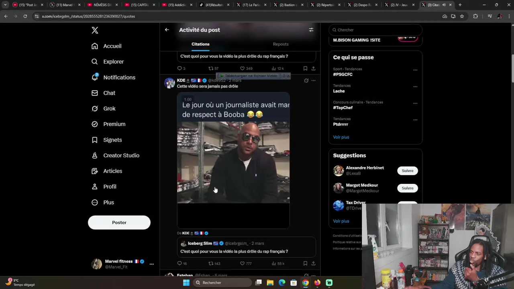Open more options for #PSGCFC trend

click(415, 70)
